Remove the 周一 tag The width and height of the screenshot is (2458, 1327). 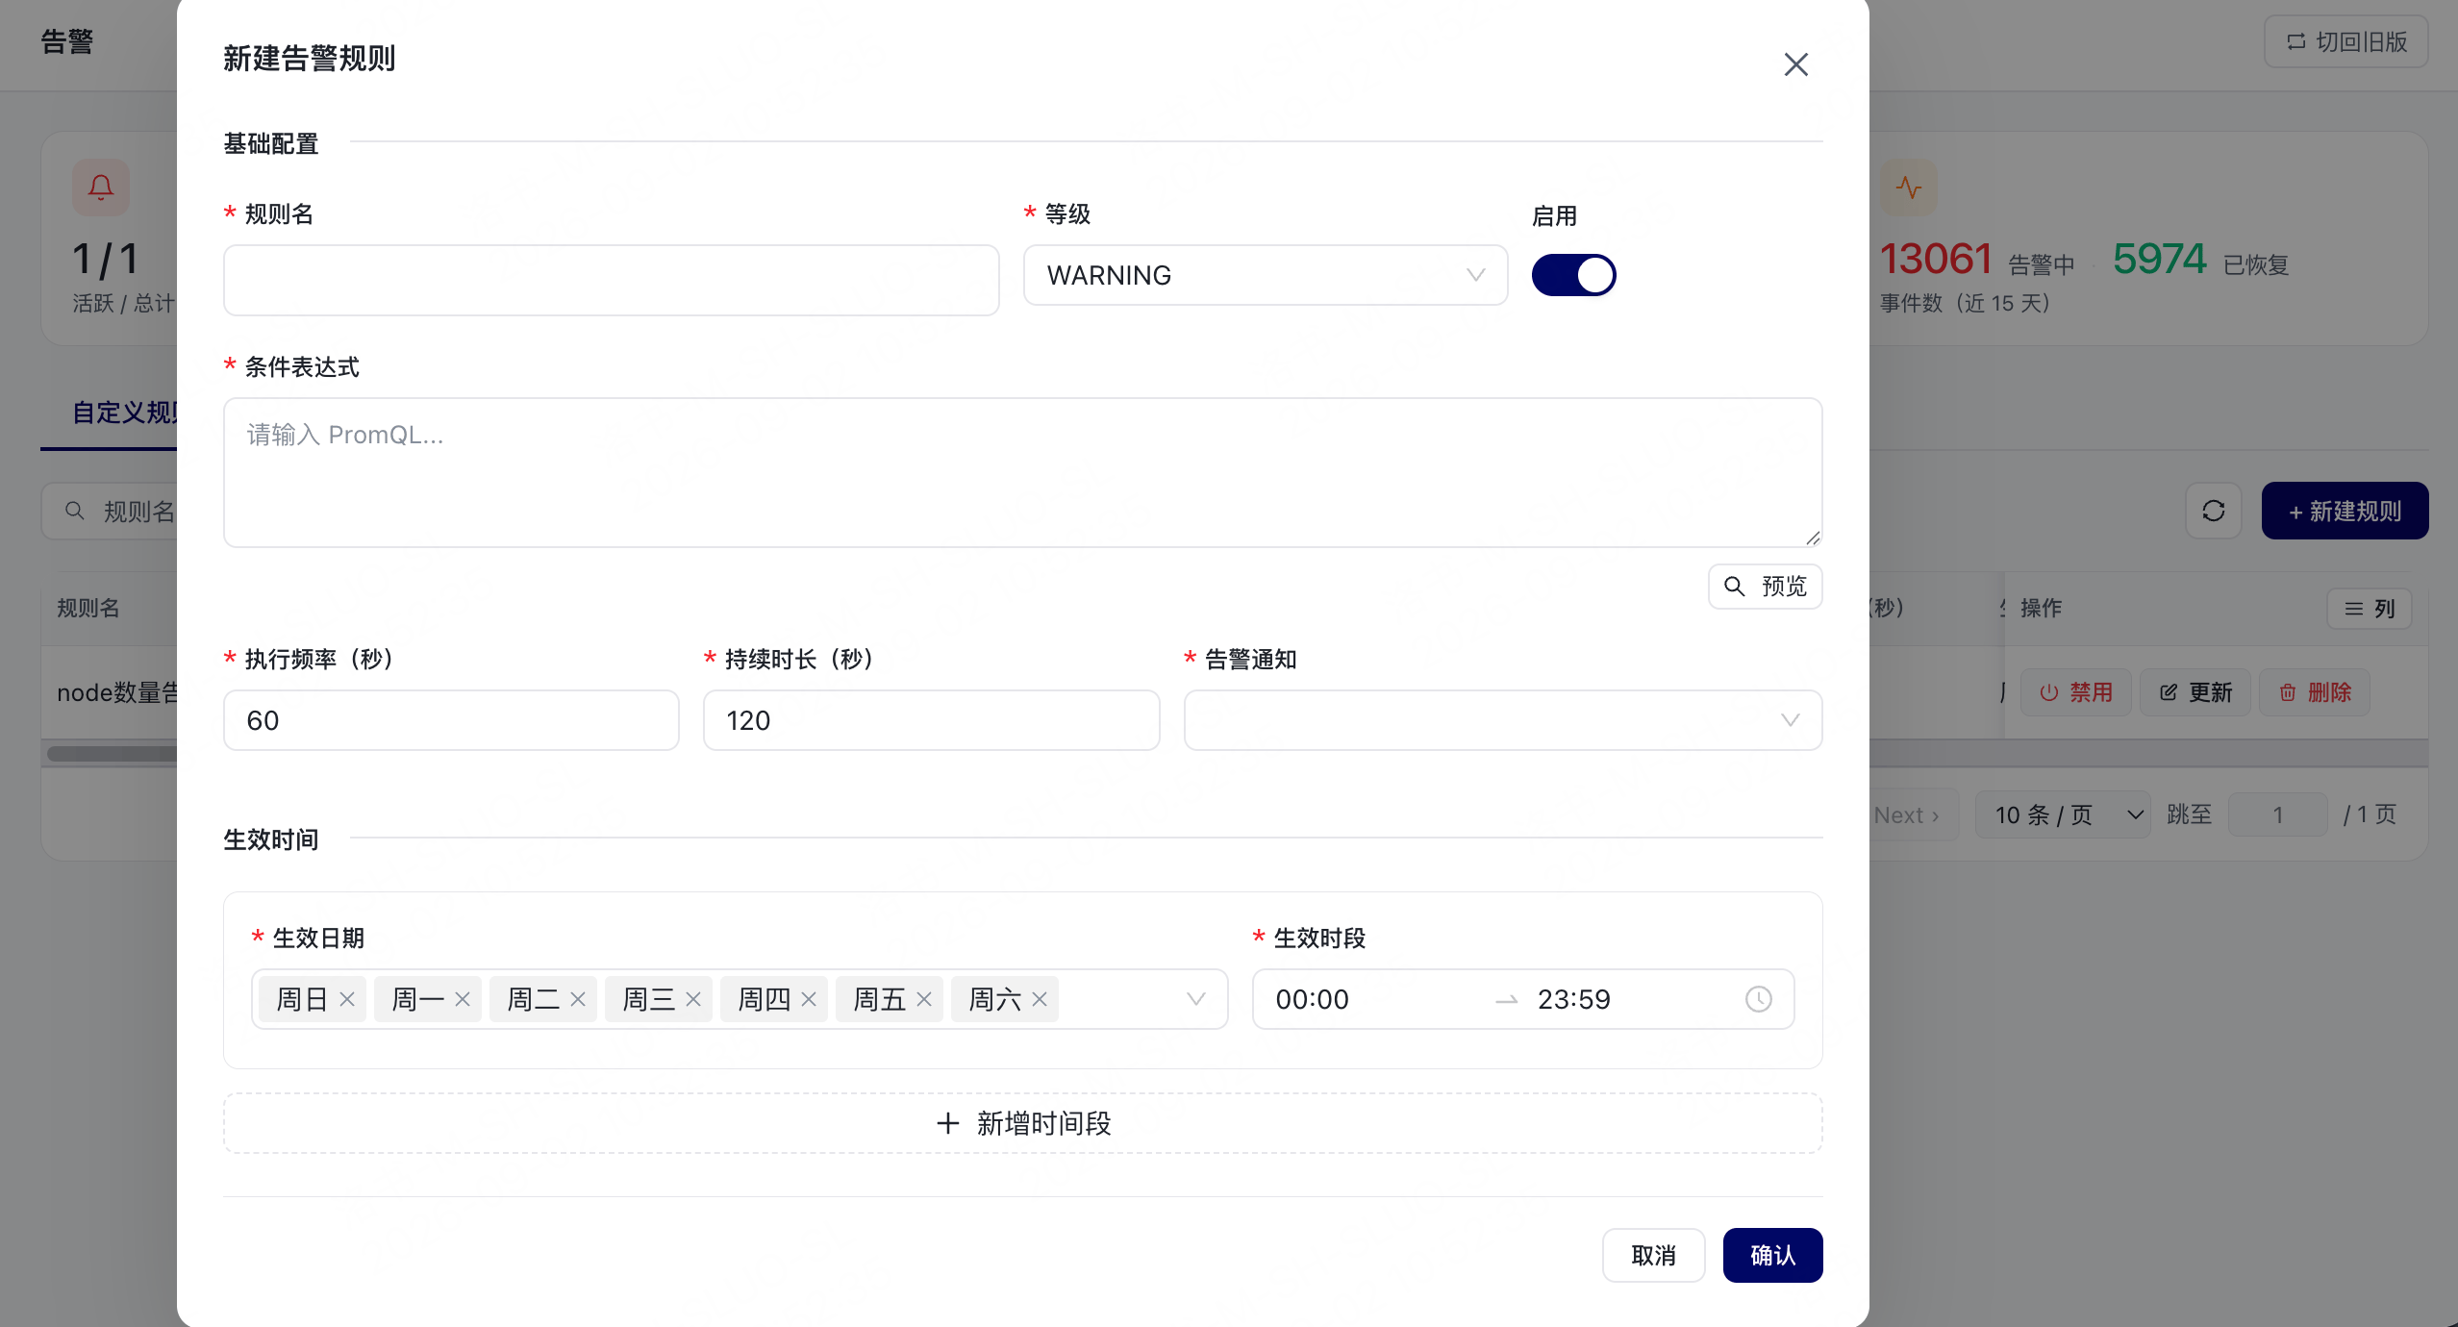click(x=463, y=1000)
